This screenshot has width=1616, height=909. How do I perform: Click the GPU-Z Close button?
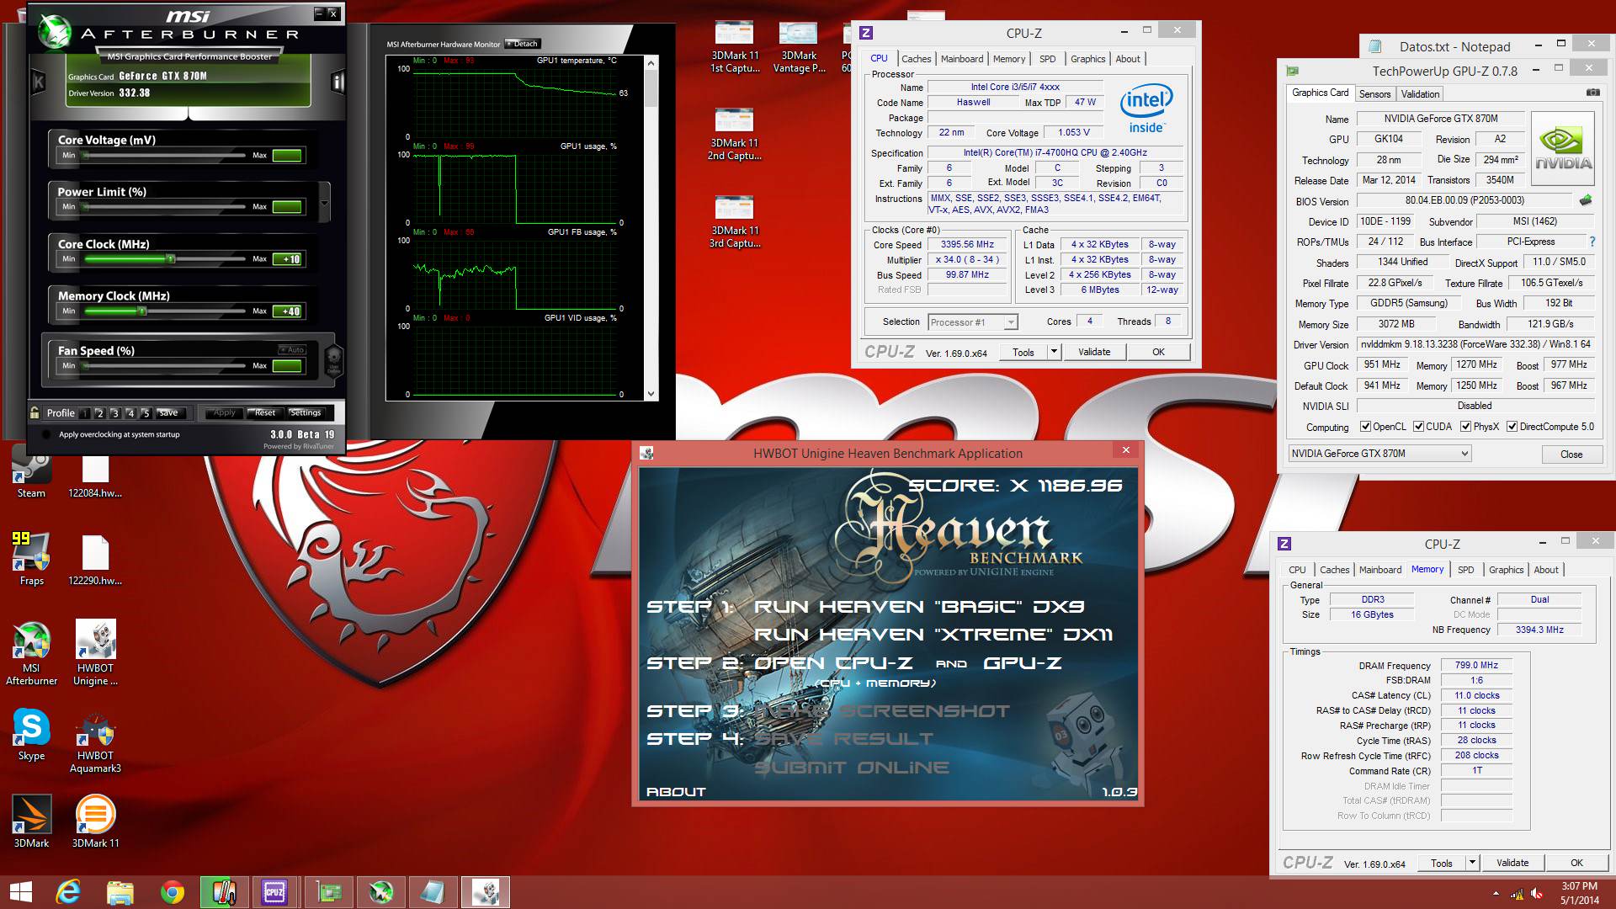tap(1571, 454)
